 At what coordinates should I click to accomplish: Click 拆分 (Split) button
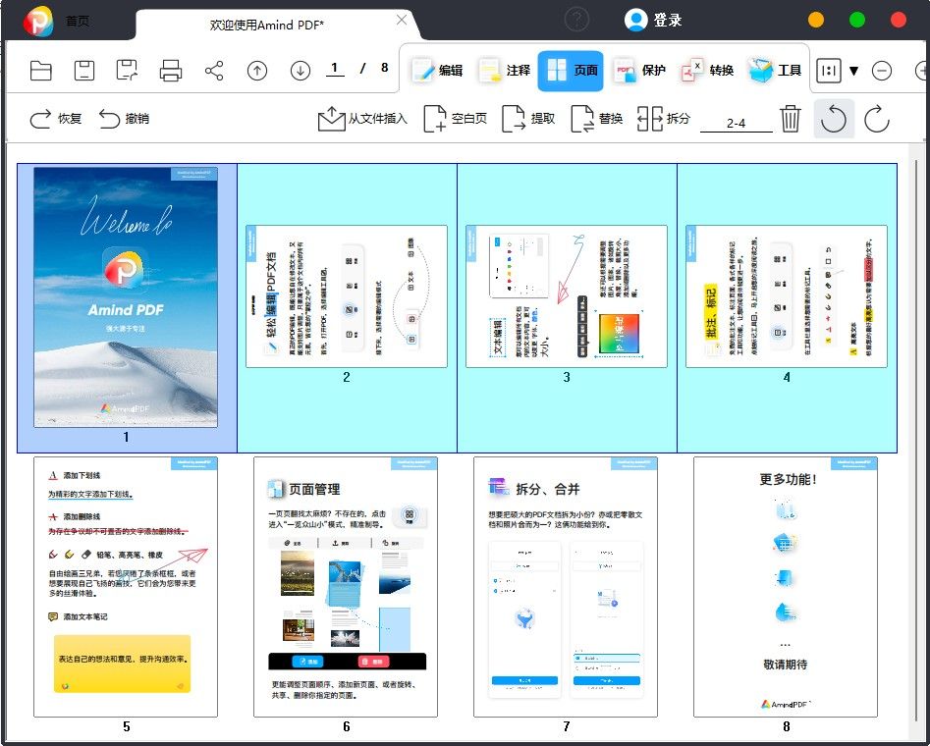(664, 119)
